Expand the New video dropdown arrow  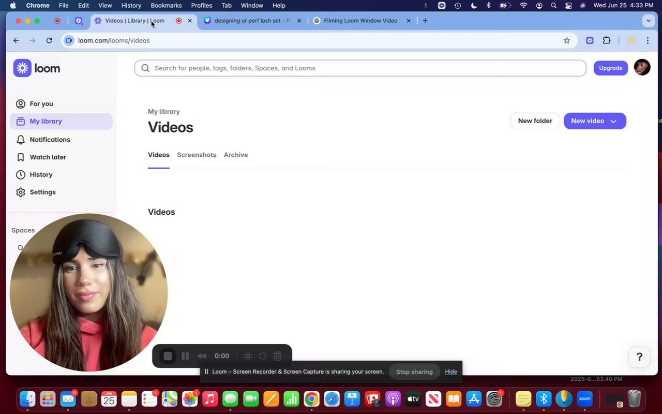(613, 121)
